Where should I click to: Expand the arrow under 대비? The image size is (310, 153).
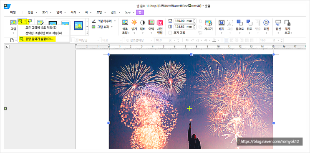(143, 33)
